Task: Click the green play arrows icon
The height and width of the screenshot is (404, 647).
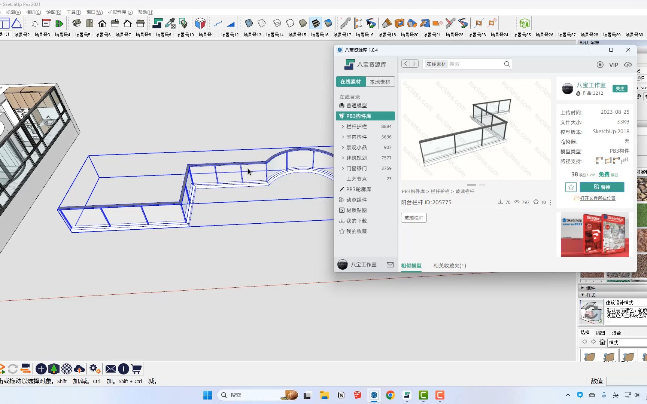Action: point(59,24)
